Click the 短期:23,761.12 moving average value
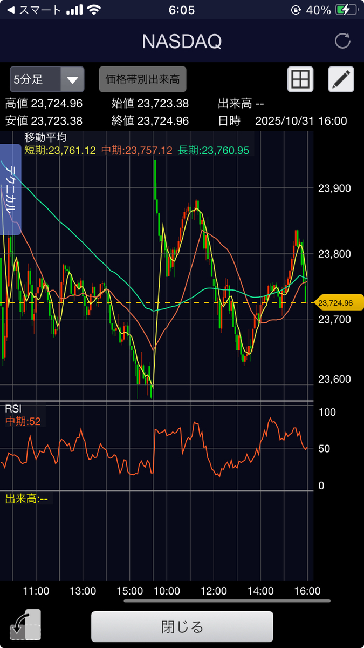This screenshot has width=364, height=648. (x=60, y=151)
